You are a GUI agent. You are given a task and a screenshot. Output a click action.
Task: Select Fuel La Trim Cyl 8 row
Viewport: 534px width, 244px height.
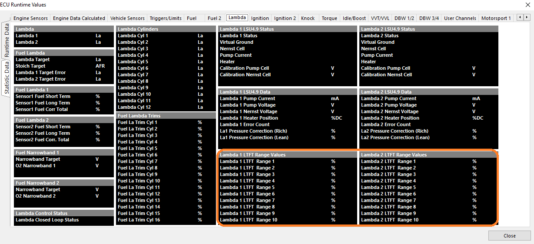(166, 168)
